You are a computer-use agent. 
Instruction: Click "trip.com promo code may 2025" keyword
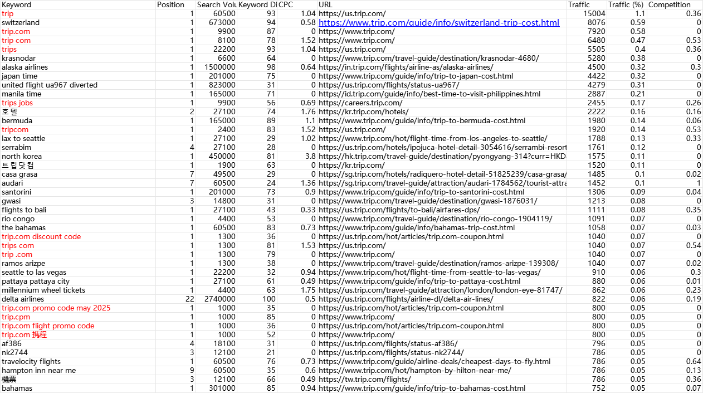pos(56,308)
